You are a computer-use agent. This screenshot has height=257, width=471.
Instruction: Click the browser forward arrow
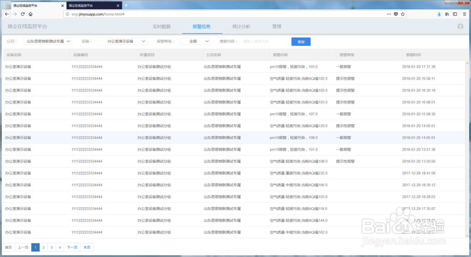pyautogui.click(x=15, y=14)
